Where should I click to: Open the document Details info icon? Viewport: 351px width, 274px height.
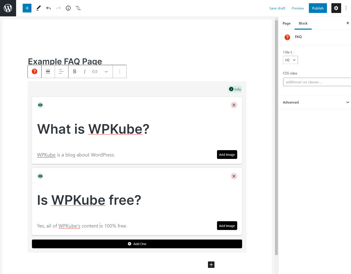point(68,8)
